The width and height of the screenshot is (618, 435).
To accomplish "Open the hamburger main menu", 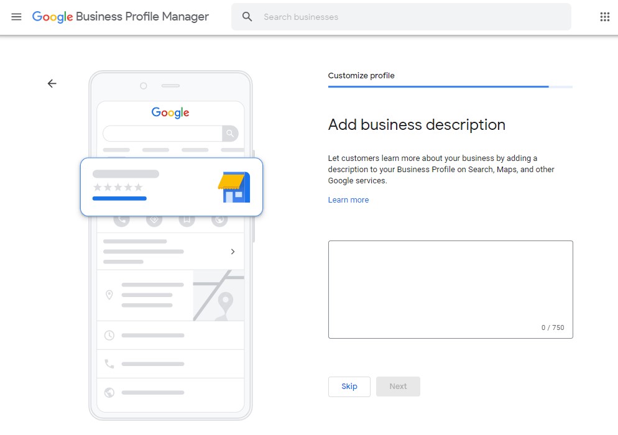I will 16,17.
